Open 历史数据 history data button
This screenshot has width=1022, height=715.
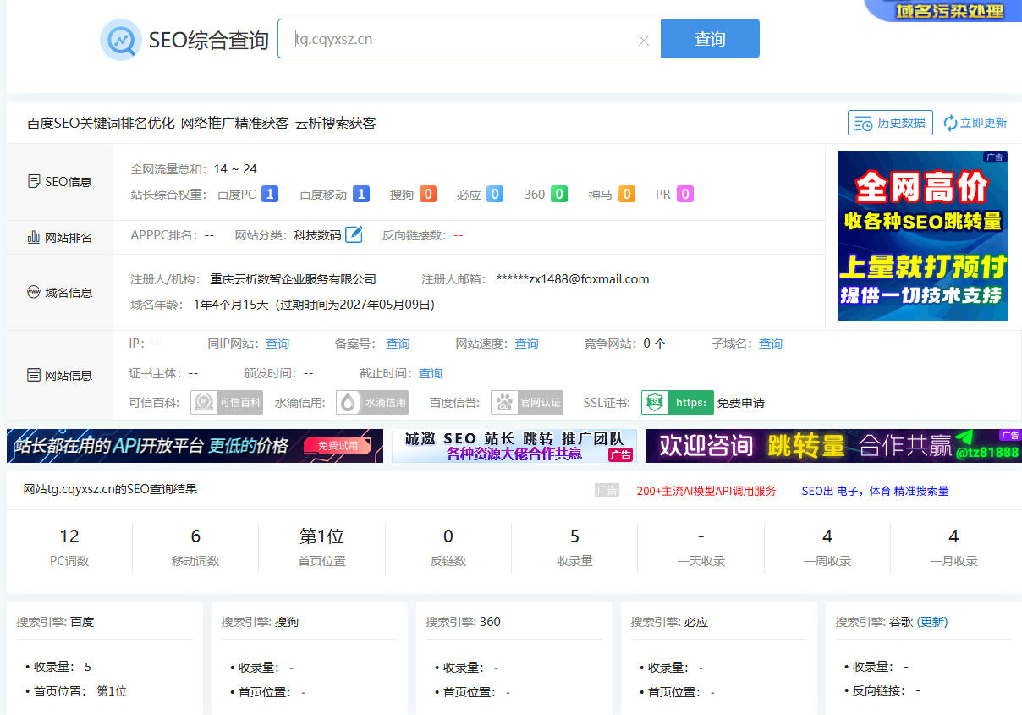(890, 123)
